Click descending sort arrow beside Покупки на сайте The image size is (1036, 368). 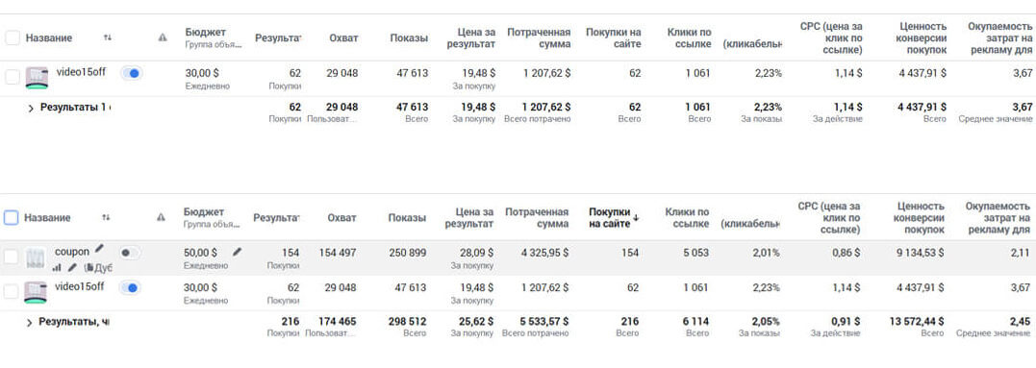pyautogui.click(x=636, y=218)
